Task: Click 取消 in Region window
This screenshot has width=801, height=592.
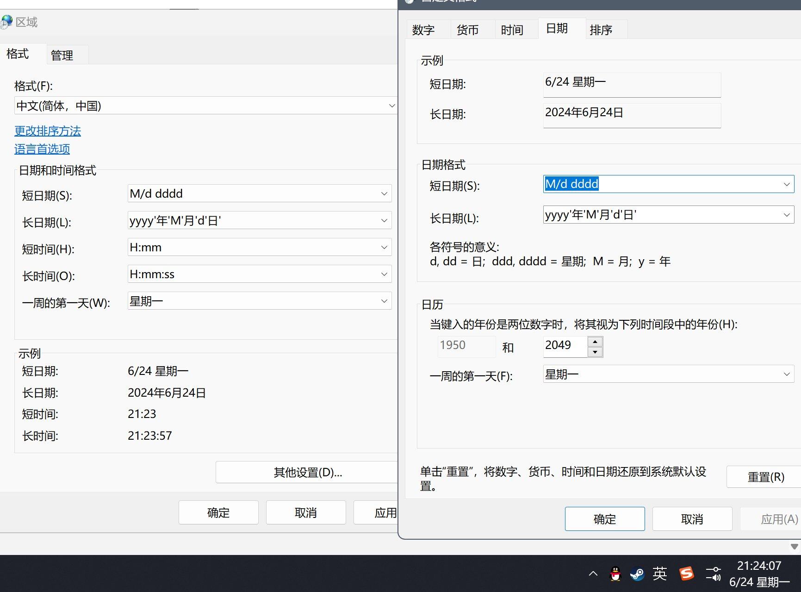Action: click(x=306, y=512)
